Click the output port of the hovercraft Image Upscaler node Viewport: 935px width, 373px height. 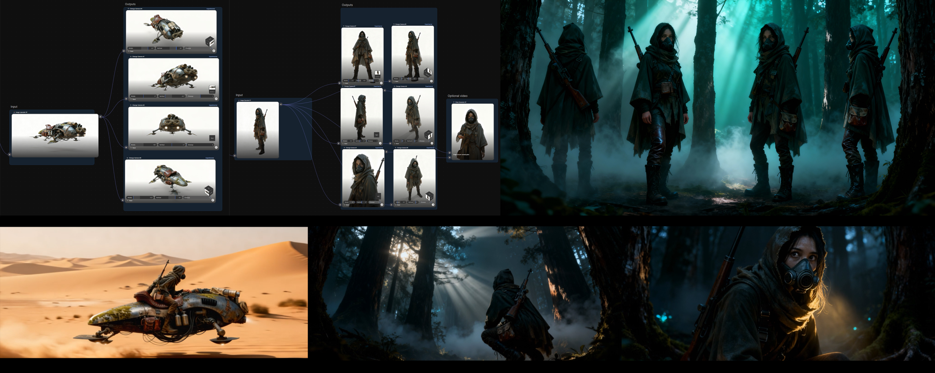101,117
